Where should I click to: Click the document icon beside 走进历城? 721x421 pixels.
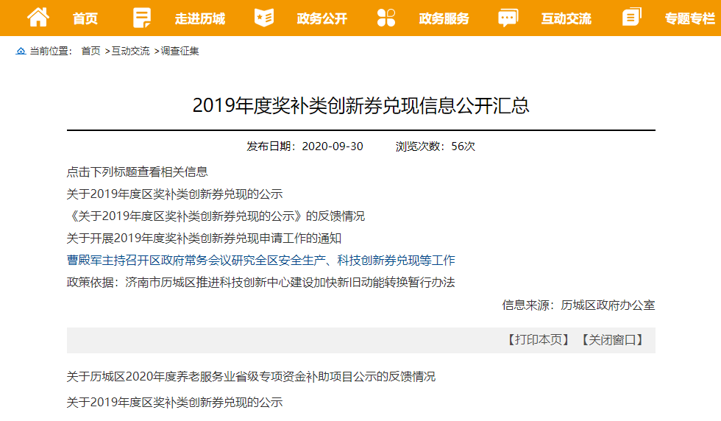click(x=141, y=18)
